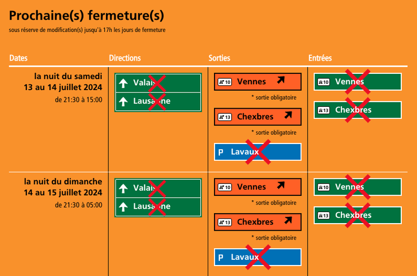Click date text '14 au 15 juillet 2024'
The image size is (417, 276).
(63, 193)
